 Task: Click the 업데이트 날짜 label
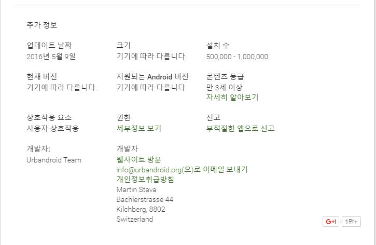click(x=49, y=46)
